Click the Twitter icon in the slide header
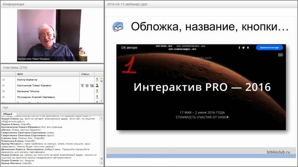 tap(244, 48)
